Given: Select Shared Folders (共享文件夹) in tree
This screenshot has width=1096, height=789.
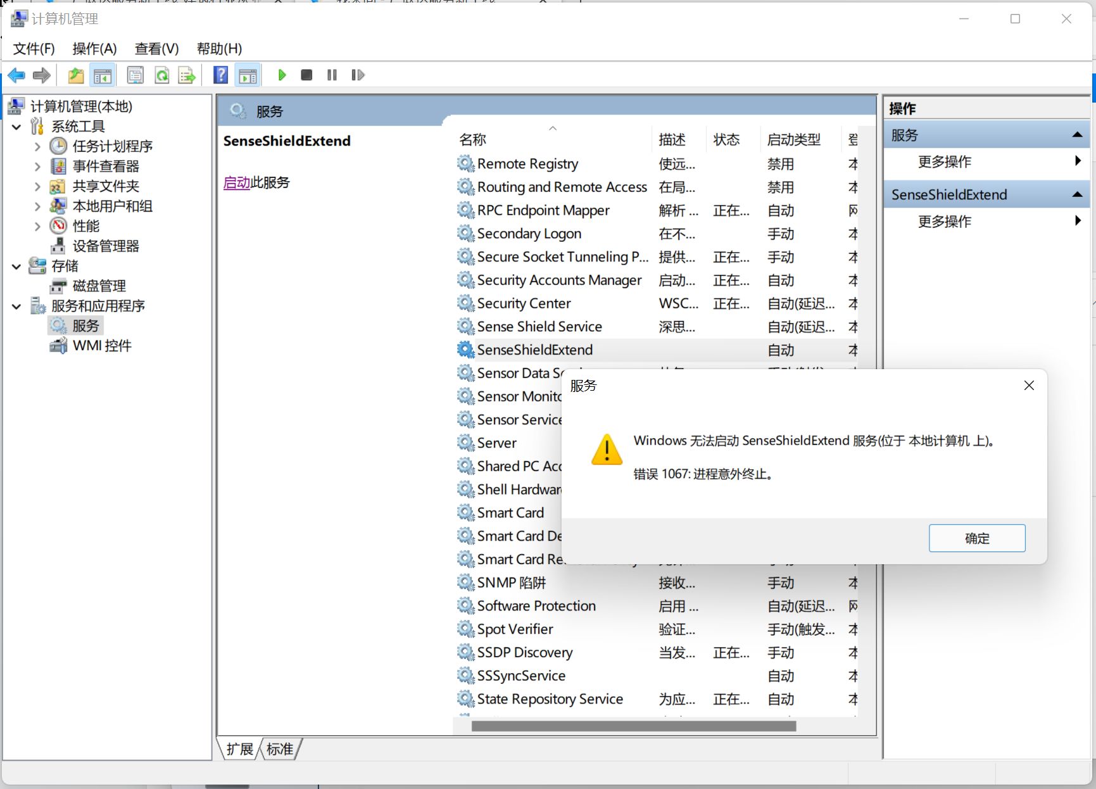Looking at the screenshot, I should (106, 186).
